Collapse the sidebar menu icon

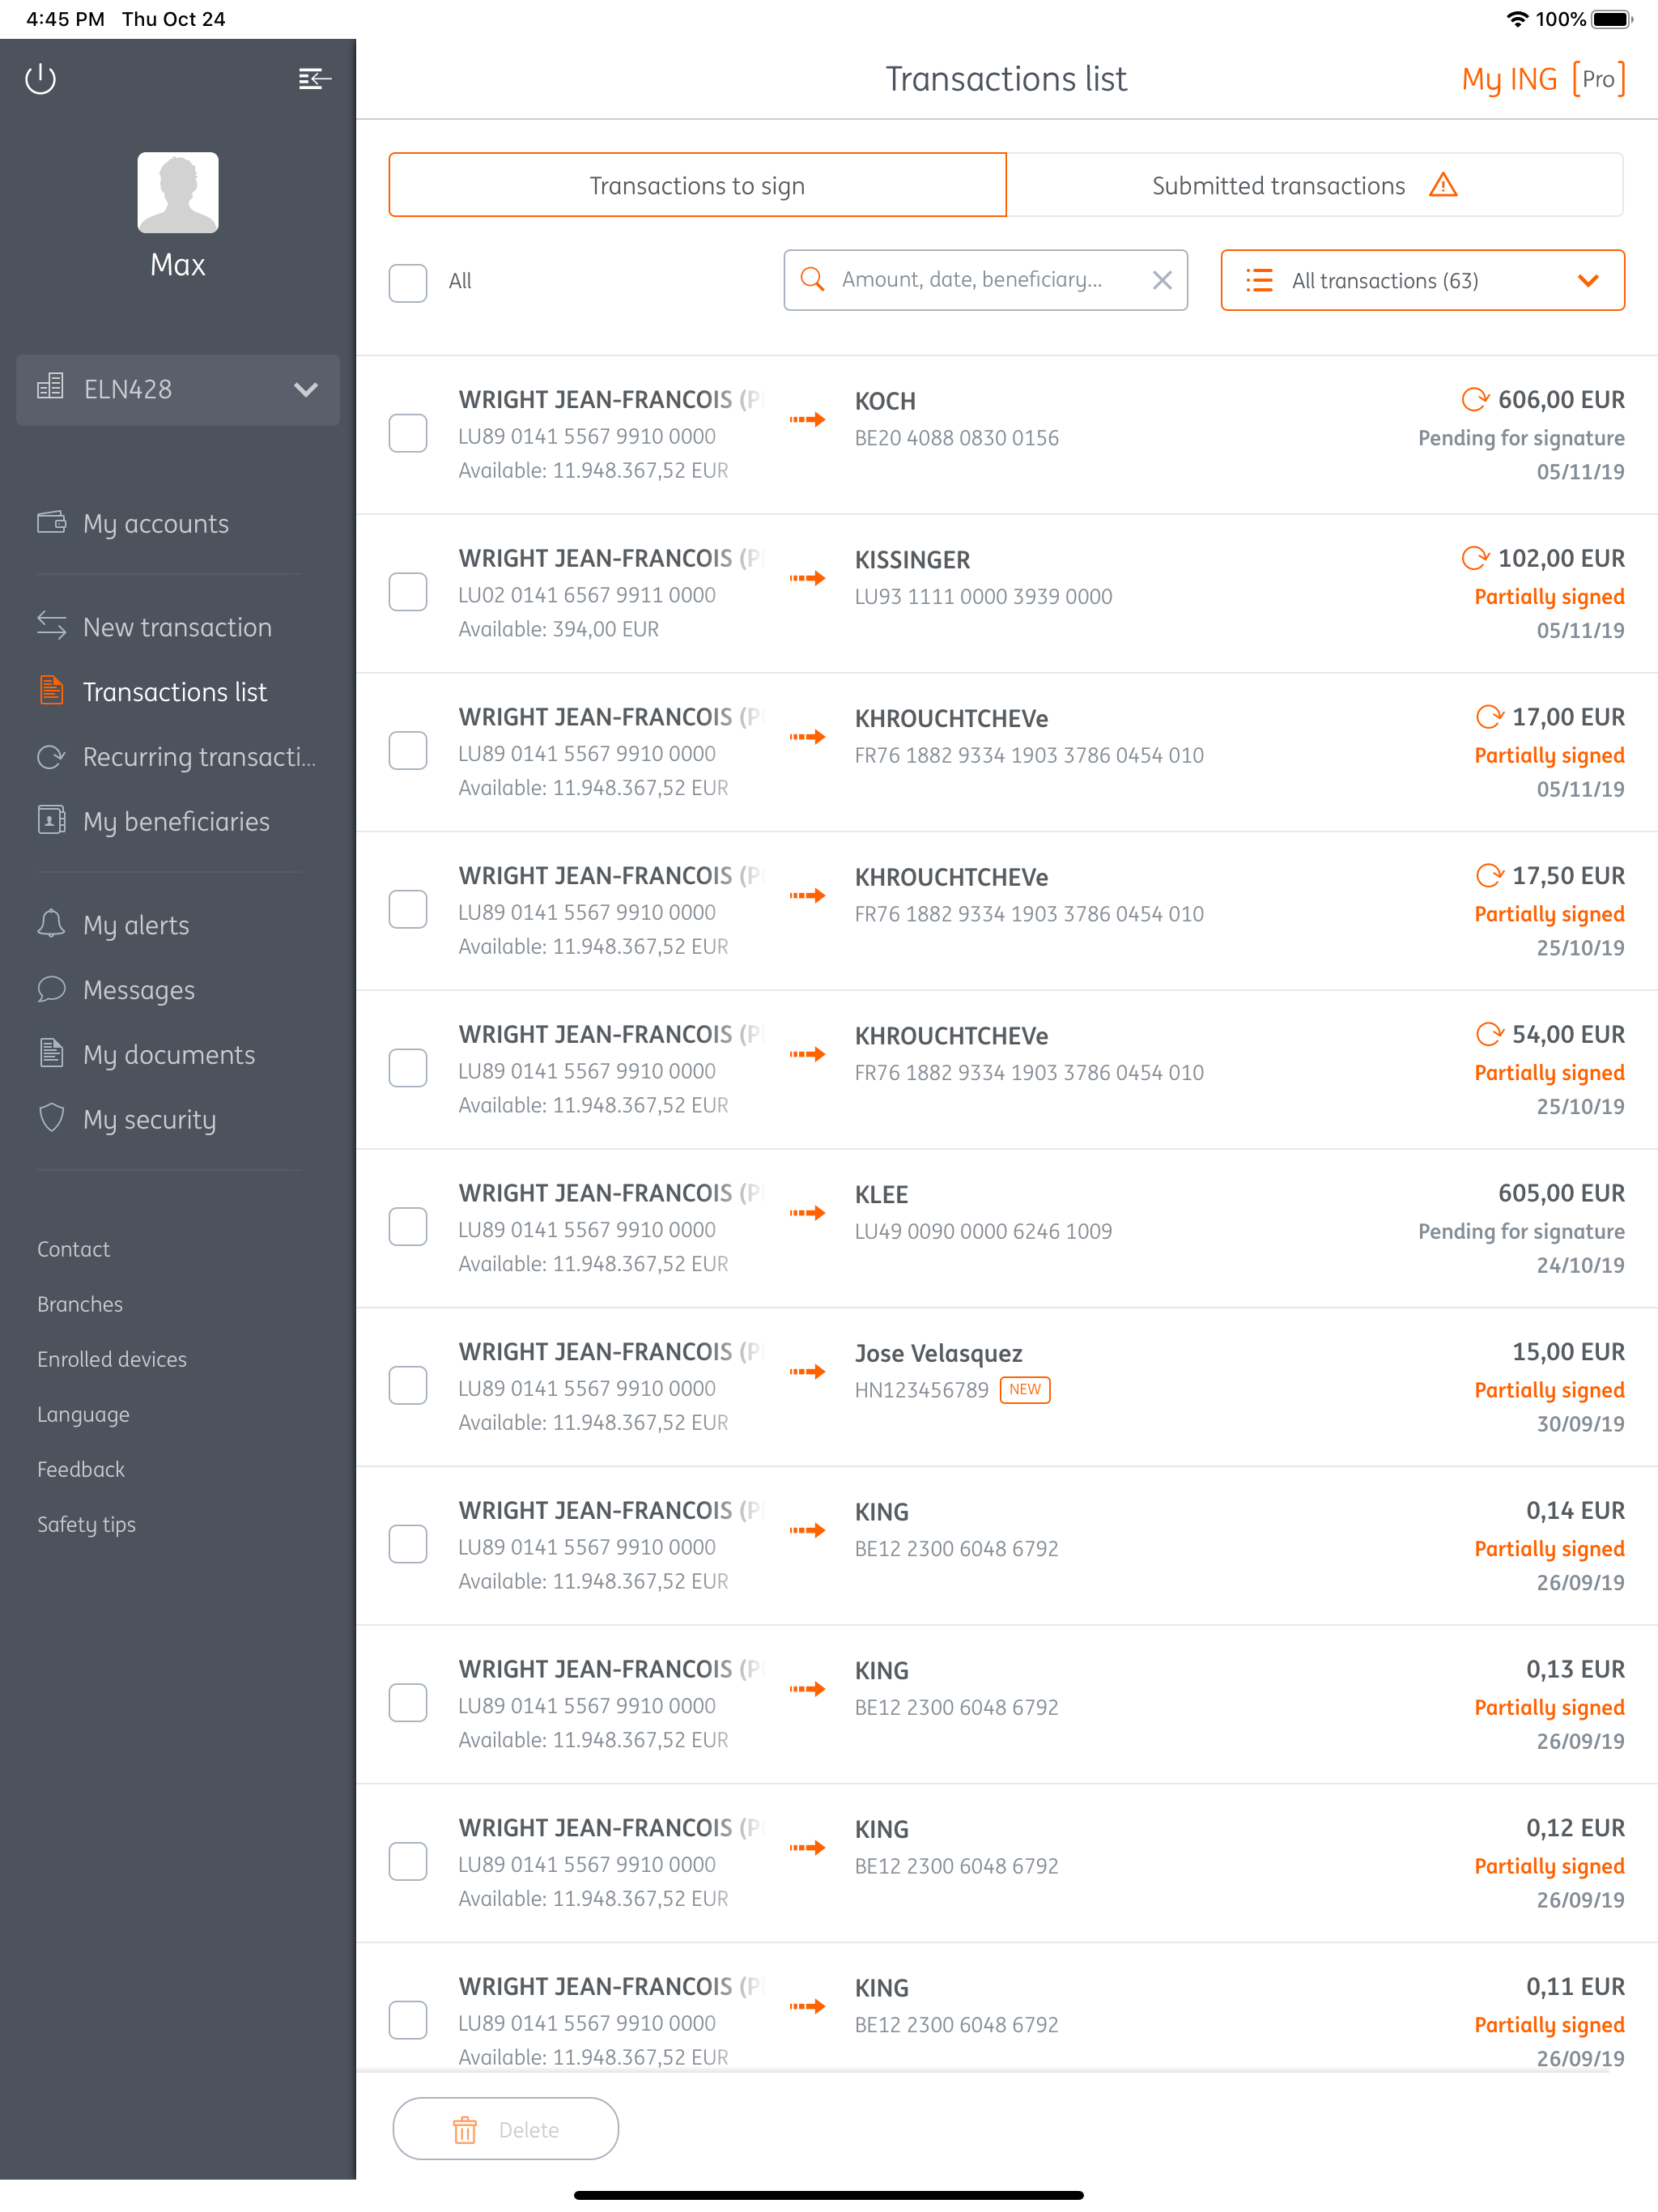tap(314, 78)
